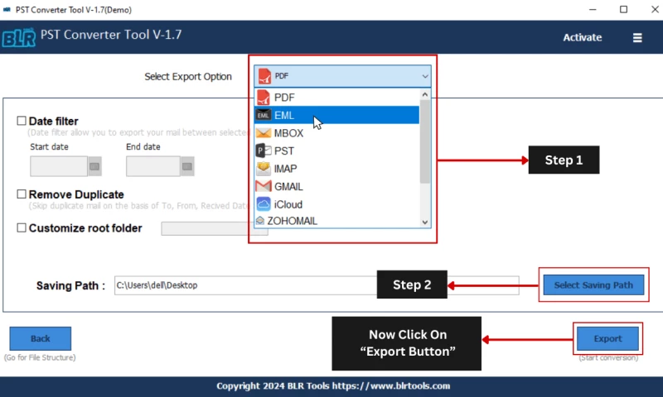
Task: Open the Start date calendar picker
Action: pyautogui.click(x=94, y=166)
